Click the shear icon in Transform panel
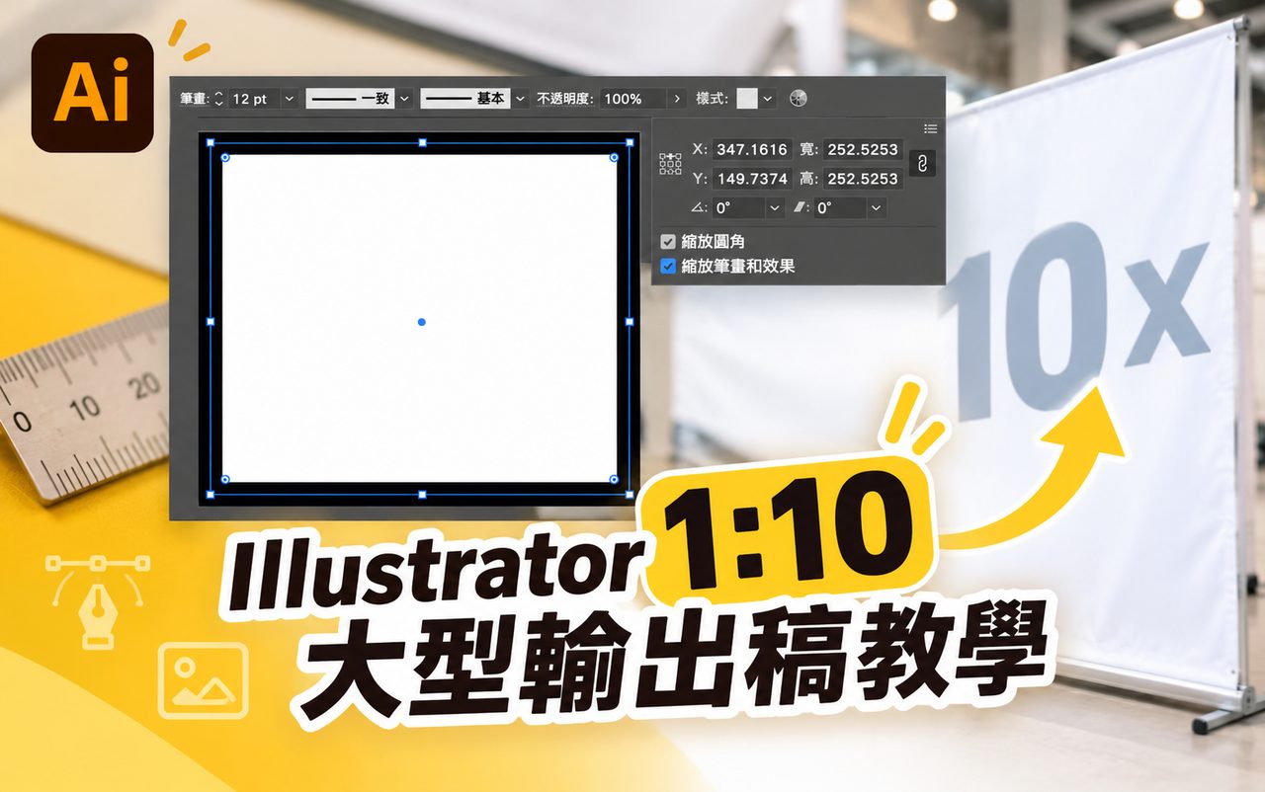 coord(801,208)
